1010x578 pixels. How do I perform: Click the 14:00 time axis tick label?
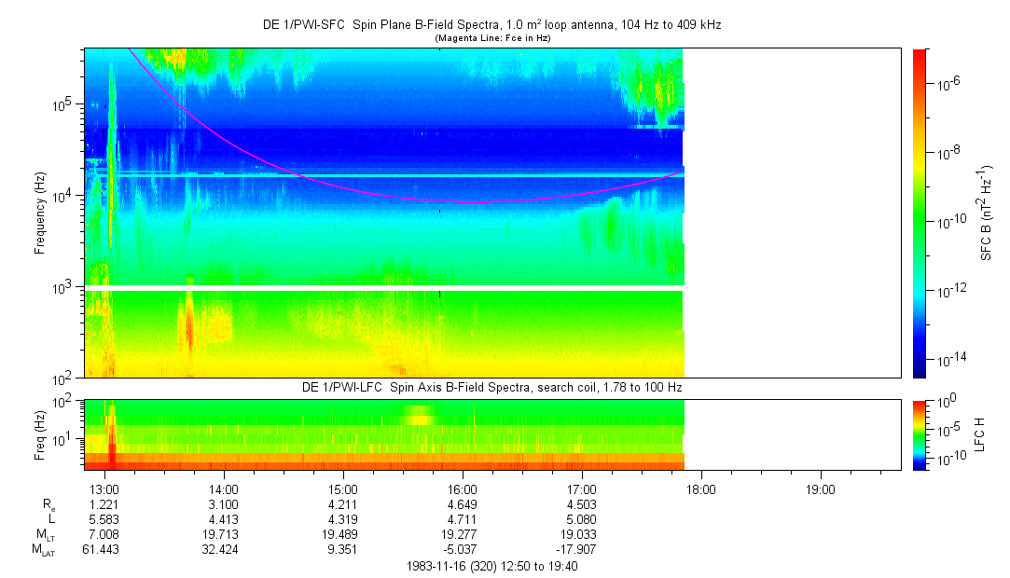point(224,489)
